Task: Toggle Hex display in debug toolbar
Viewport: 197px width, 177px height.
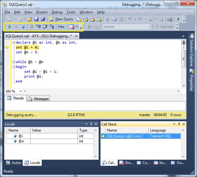Action: tap(61, 27)
